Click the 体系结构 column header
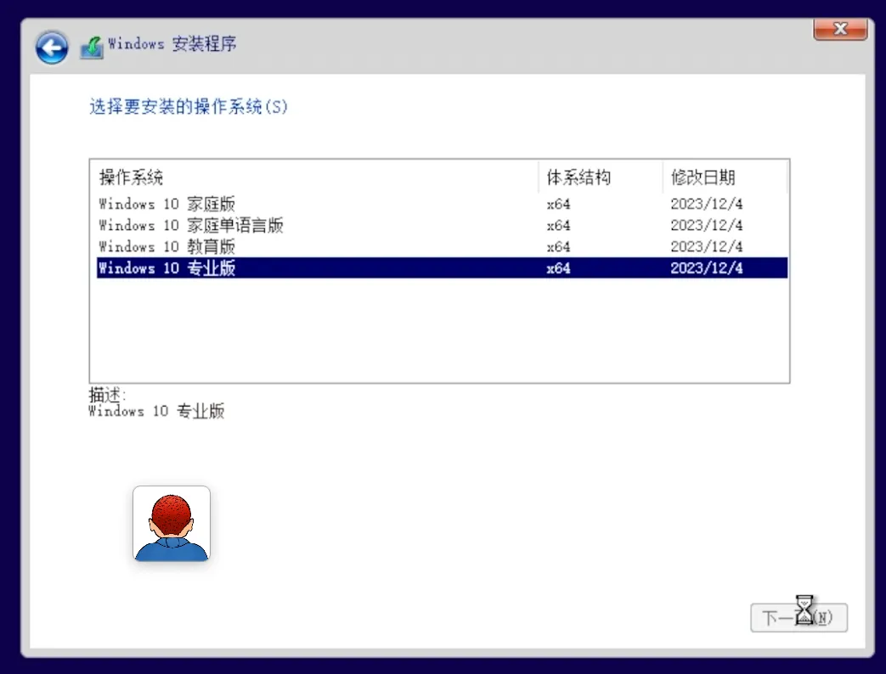886x674 pixels. point(601,177)
